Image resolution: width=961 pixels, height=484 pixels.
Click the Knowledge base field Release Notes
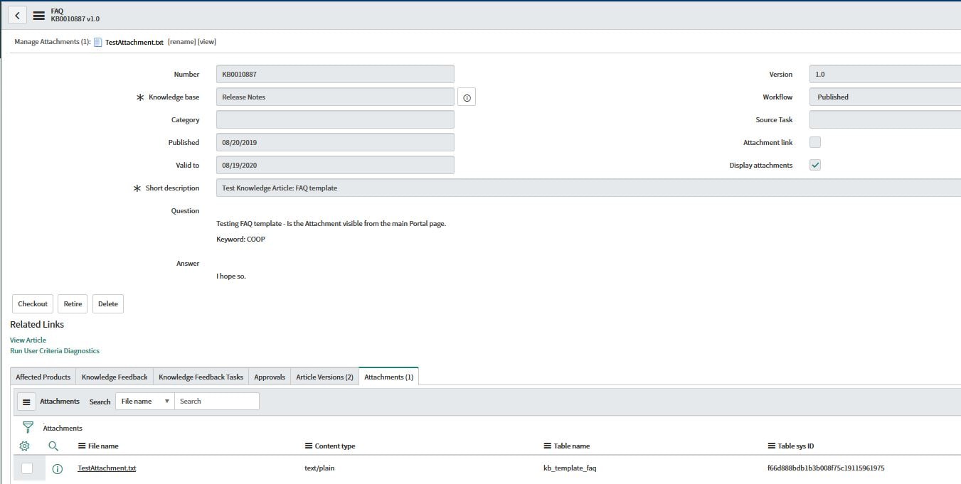tap(335, 97)
